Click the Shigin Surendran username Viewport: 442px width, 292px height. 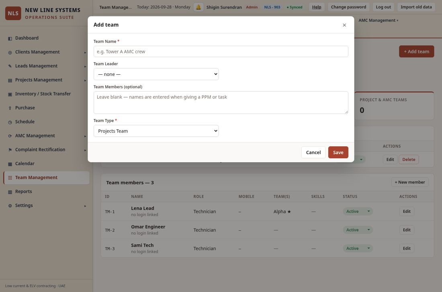point(224,7)
